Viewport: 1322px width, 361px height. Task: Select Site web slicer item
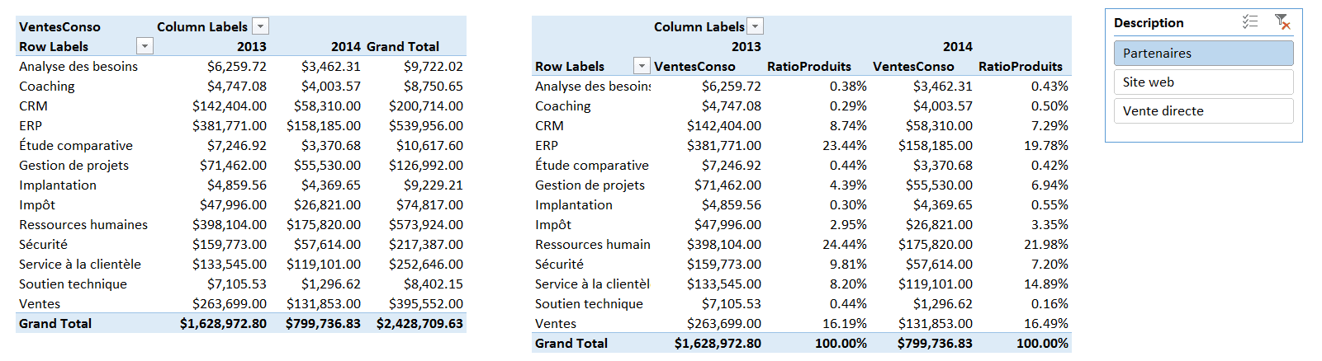(x=1203, y=82)
